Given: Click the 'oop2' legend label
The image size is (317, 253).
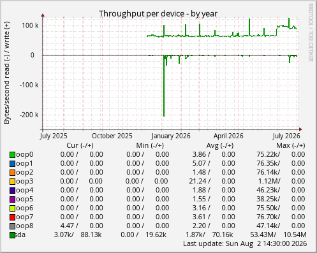Looking at the screenshot, I should pos(25,173).
